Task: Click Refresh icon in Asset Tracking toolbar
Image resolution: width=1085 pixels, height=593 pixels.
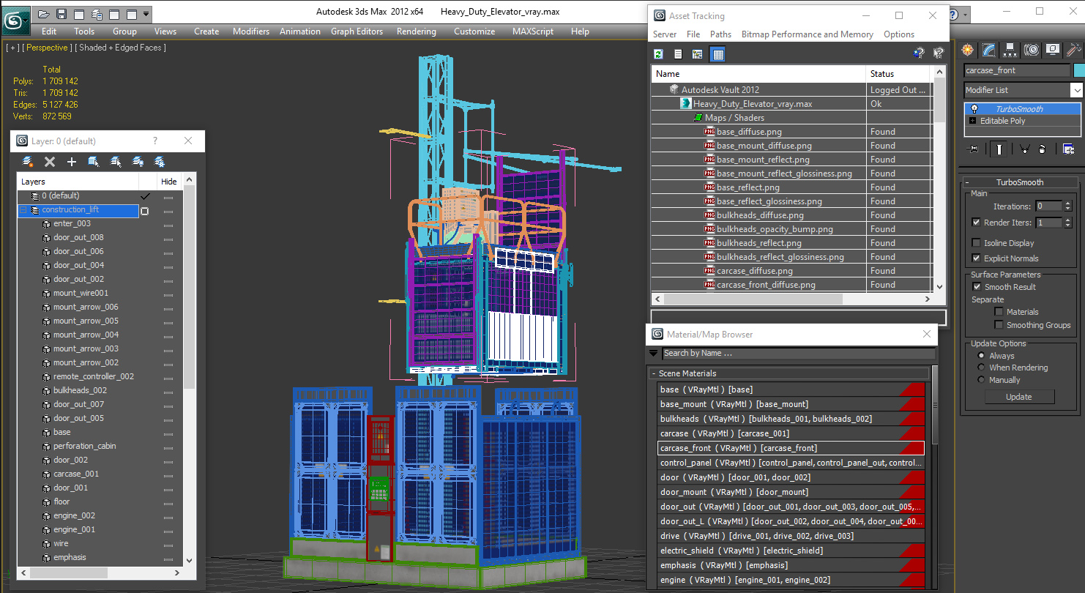Action: click(x=658, y=54)
